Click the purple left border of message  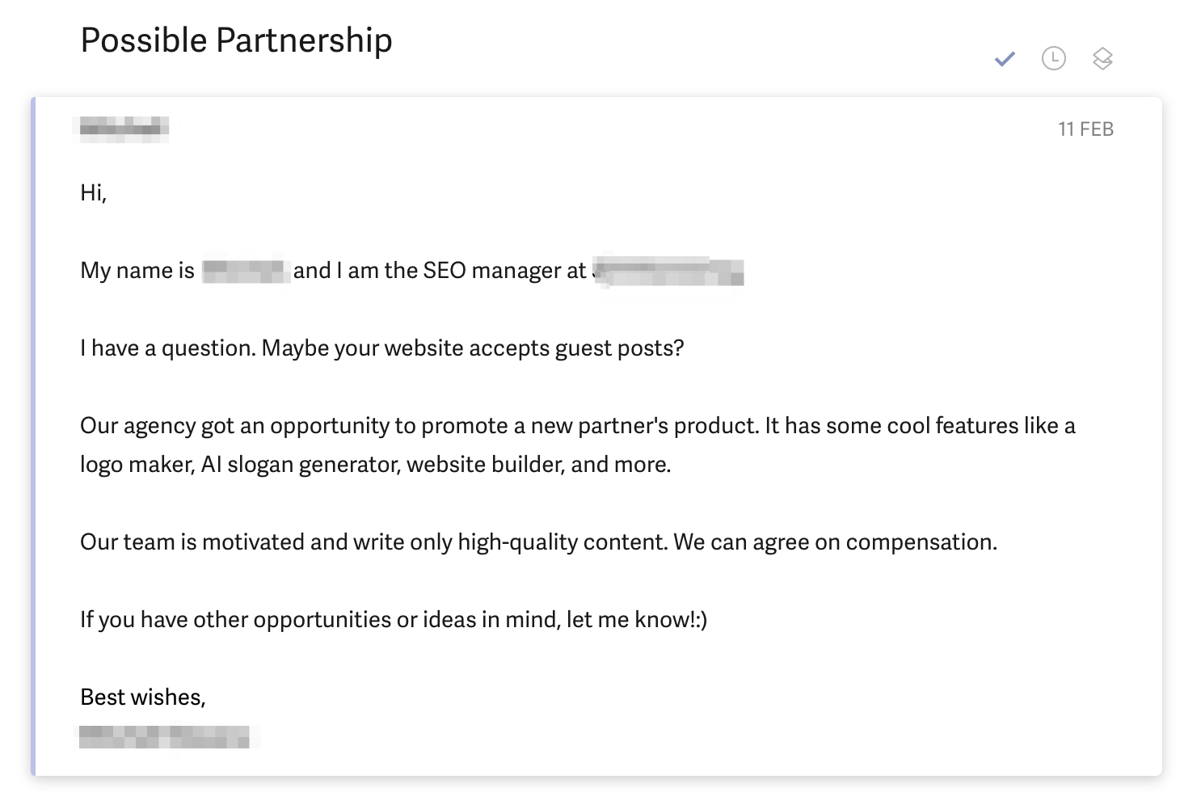point(33,436)
